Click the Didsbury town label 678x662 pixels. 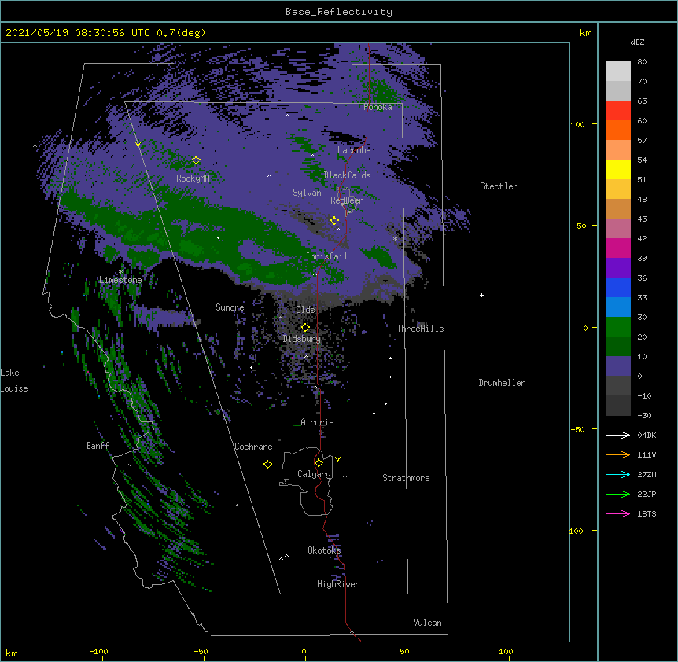click(302, 339)
